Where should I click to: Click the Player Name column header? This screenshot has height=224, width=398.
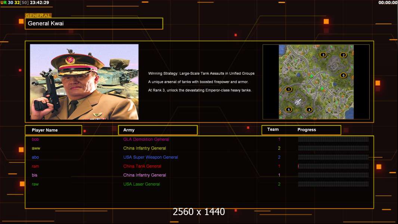(53, 130)
